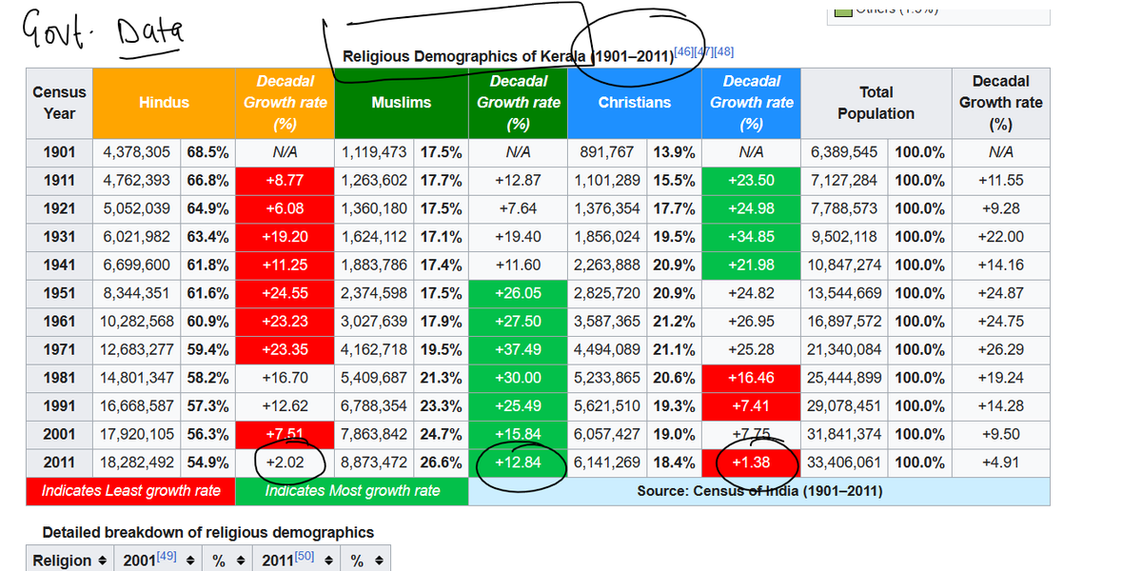Select total growth cell +26.29
1142x571 pixels.
tap(1000, 349)
